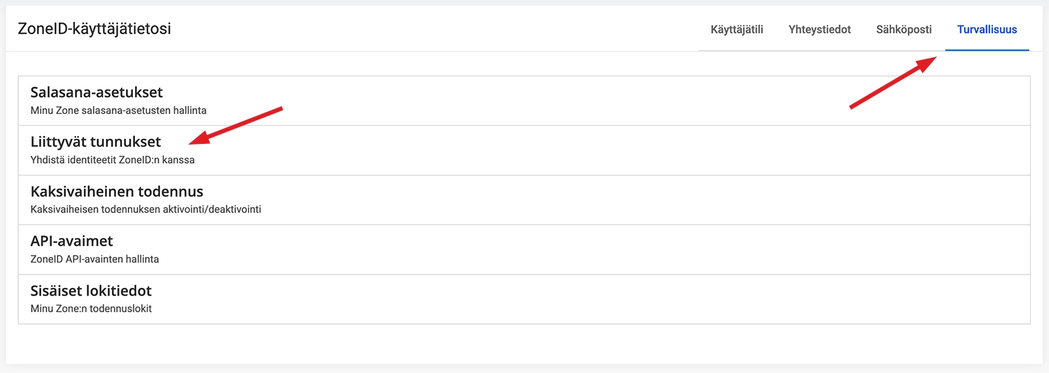Viewport: 1049px width, 373px height.
Task: Click the empty area below Sisäiset lokitiedot
Action: coord(524,344)
